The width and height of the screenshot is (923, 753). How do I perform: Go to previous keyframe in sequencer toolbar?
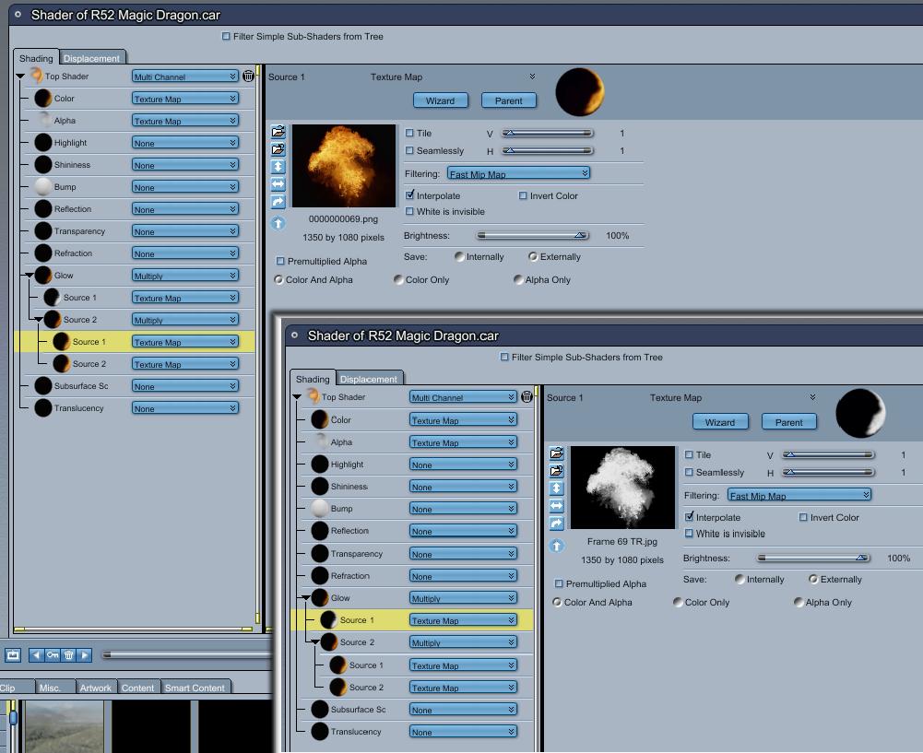(37, 654)
